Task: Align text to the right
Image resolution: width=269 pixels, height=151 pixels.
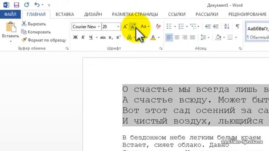Action: [185, 37]
